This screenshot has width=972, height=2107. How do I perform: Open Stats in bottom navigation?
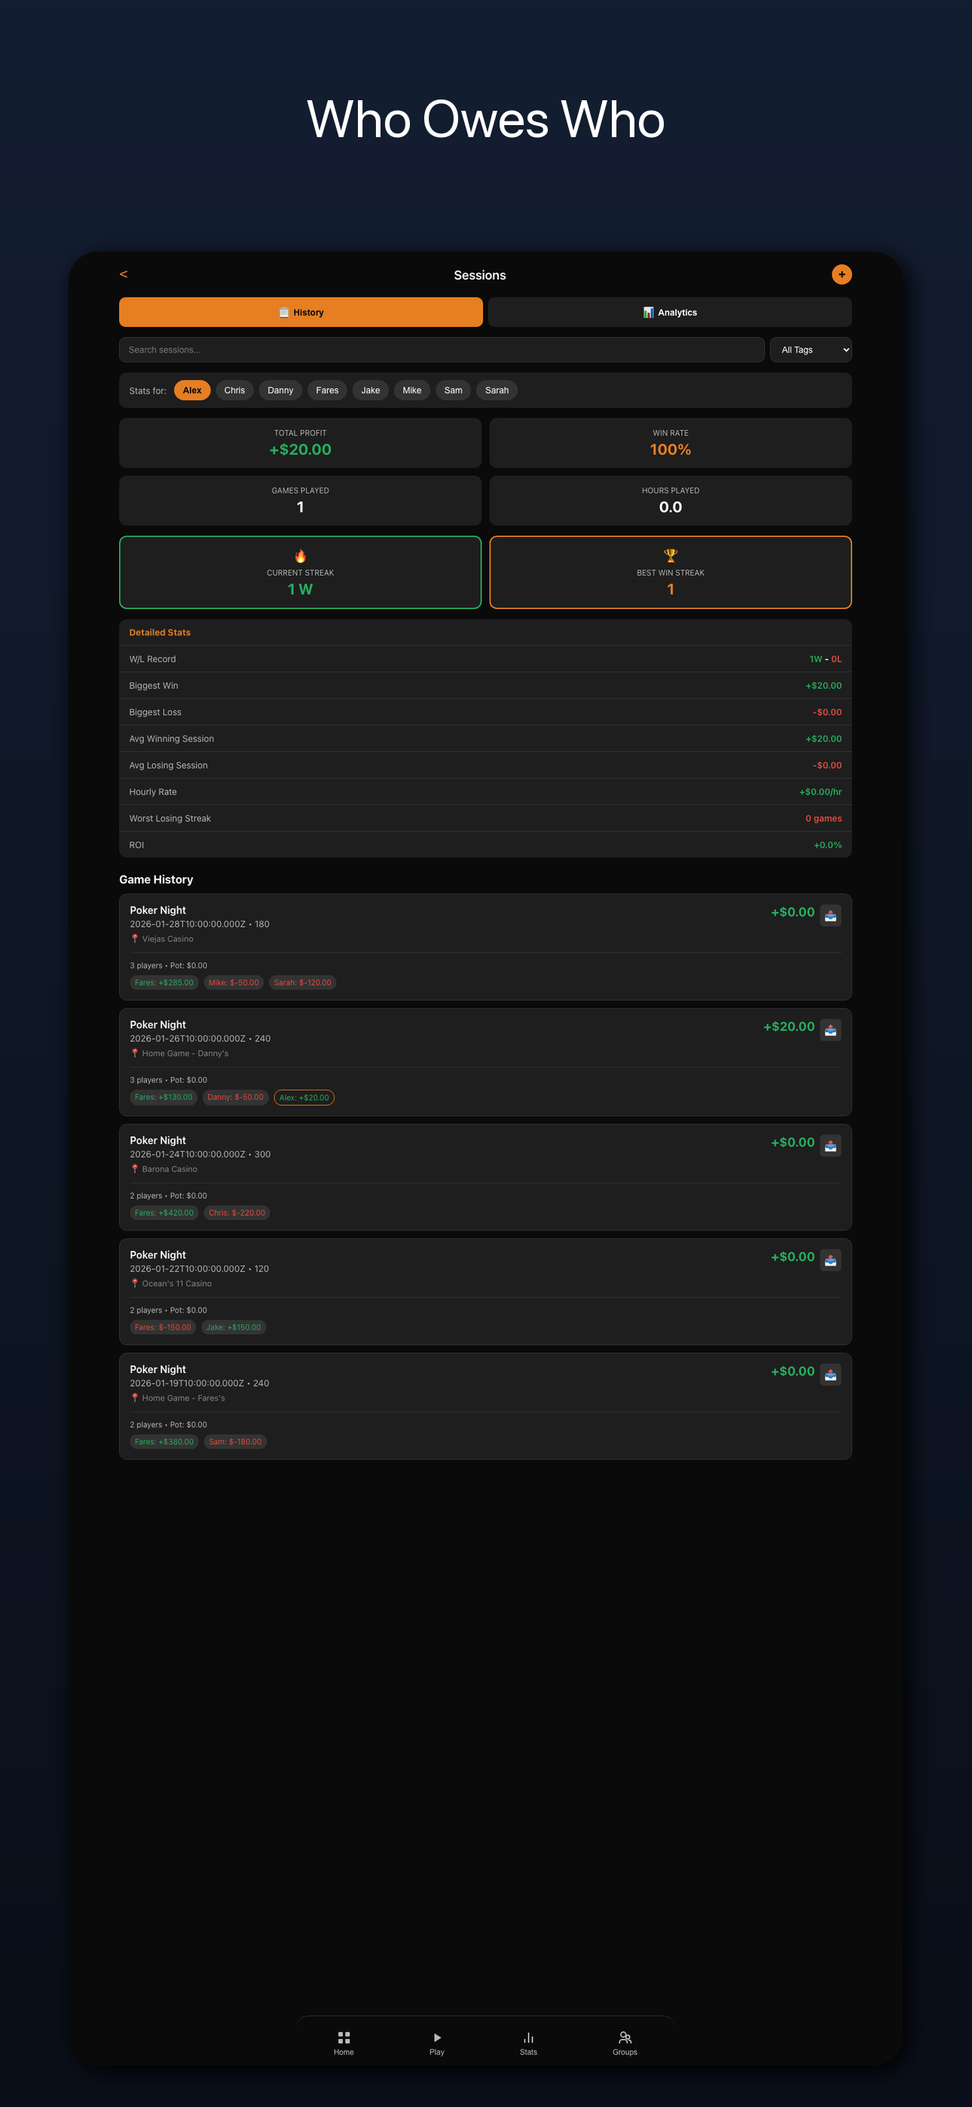528,2043
